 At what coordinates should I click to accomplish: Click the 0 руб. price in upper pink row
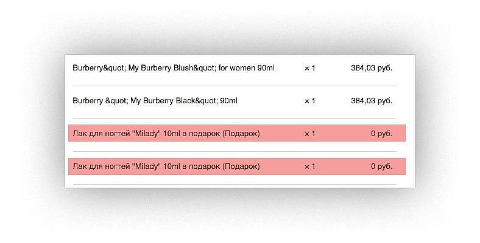click(381, 134)
